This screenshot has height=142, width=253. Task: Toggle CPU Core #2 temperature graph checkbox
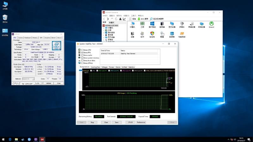[x=109, y=71]
